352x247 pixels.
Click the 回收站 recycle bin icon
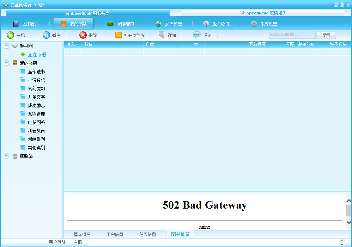15,156
